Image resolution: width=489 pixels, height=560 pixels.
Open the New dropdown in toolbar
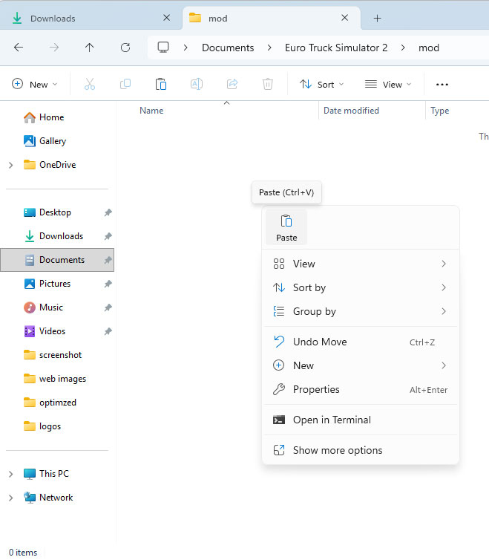coord(35,84)
